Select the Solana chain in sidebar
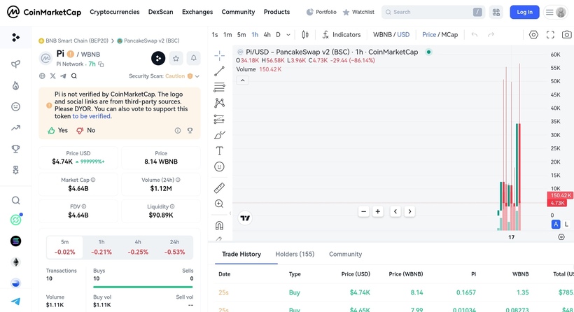Screen dimensions: 574x312 pos(15,241)
